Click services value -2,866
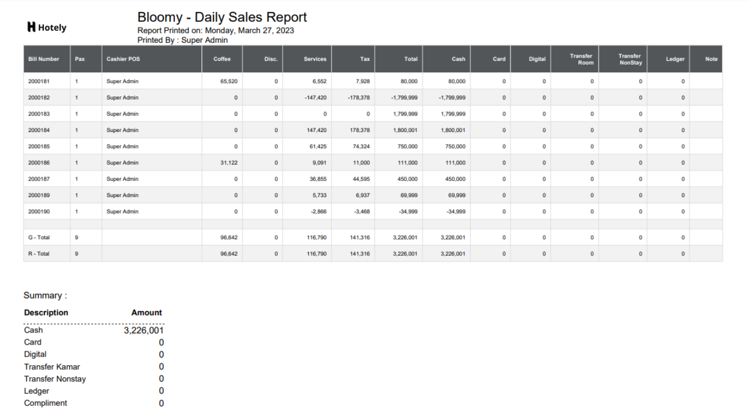The image size is (749, 419). [318, 211]
